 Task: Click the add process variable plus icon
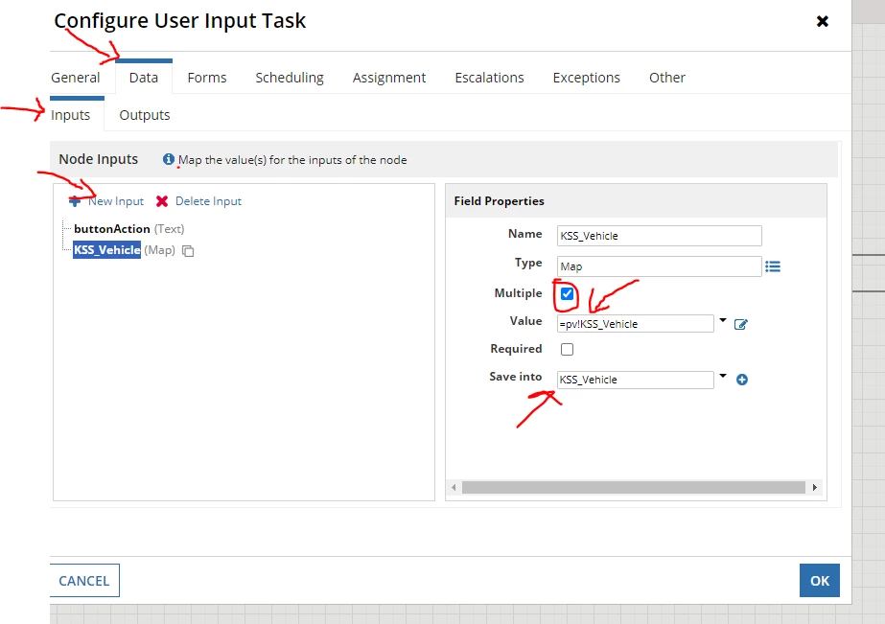point(742,380)
